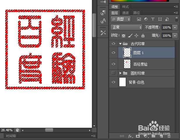Viewport: 180px width, 140px height.
Task: Add a layer style via fx button
Action: coord(130,136)
